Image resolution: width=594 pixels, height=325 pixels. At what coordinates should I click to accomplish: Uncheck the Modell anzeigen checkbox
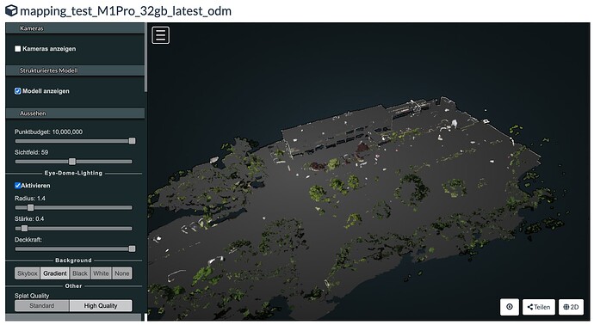pyautogui.click(x=18, y=91)
